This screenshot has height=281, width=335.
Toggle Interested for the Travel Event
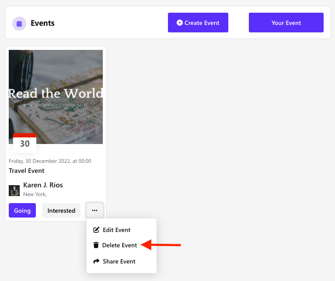[x=61, y=211]
